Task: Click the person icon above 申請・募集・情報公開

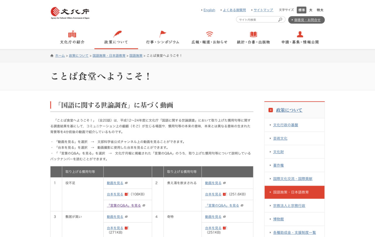Action: click(299, 34)
